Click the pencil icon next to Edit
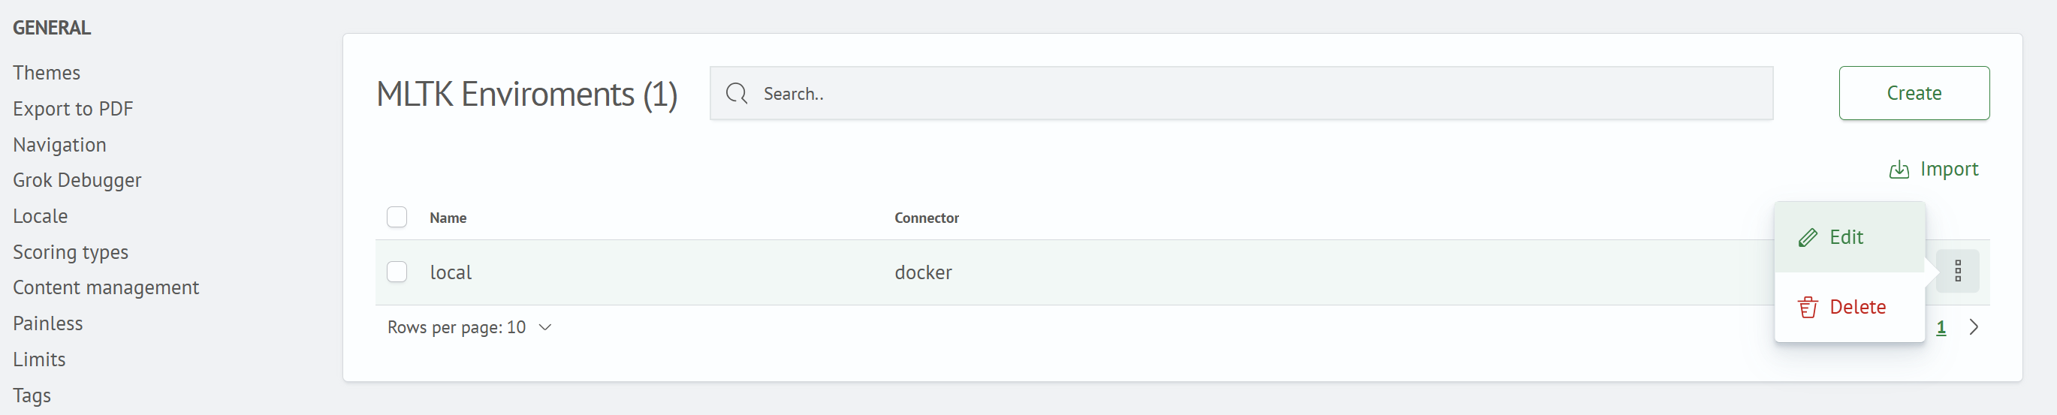The image size is (2057, 415). [x=1807, y=237]
